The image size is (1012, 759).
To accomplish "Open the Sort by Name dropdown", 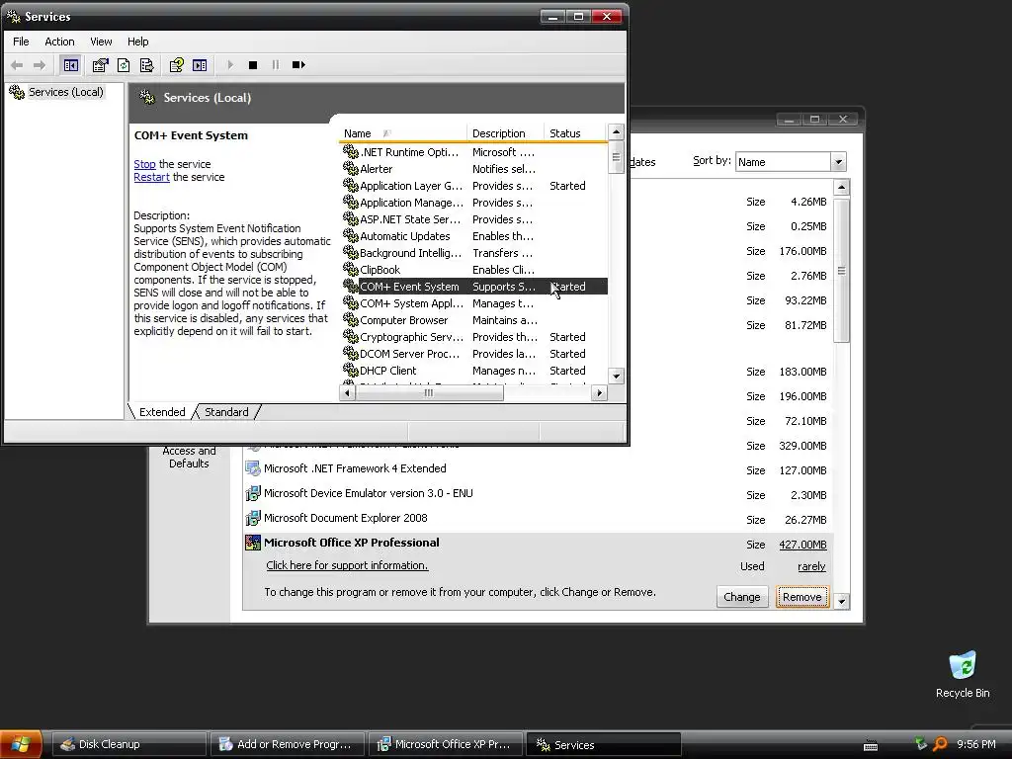I will [838, 162].
